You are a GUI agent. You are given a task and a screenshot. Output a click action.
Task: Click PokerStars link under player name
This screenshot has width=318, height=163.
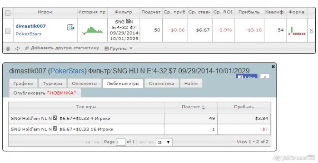coord(28,34)
